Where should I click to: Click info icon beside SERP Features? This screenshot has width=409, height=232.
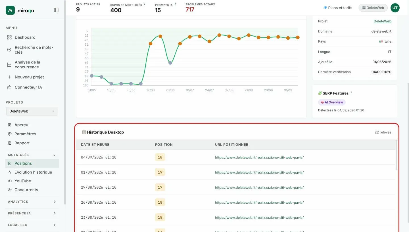351,92
